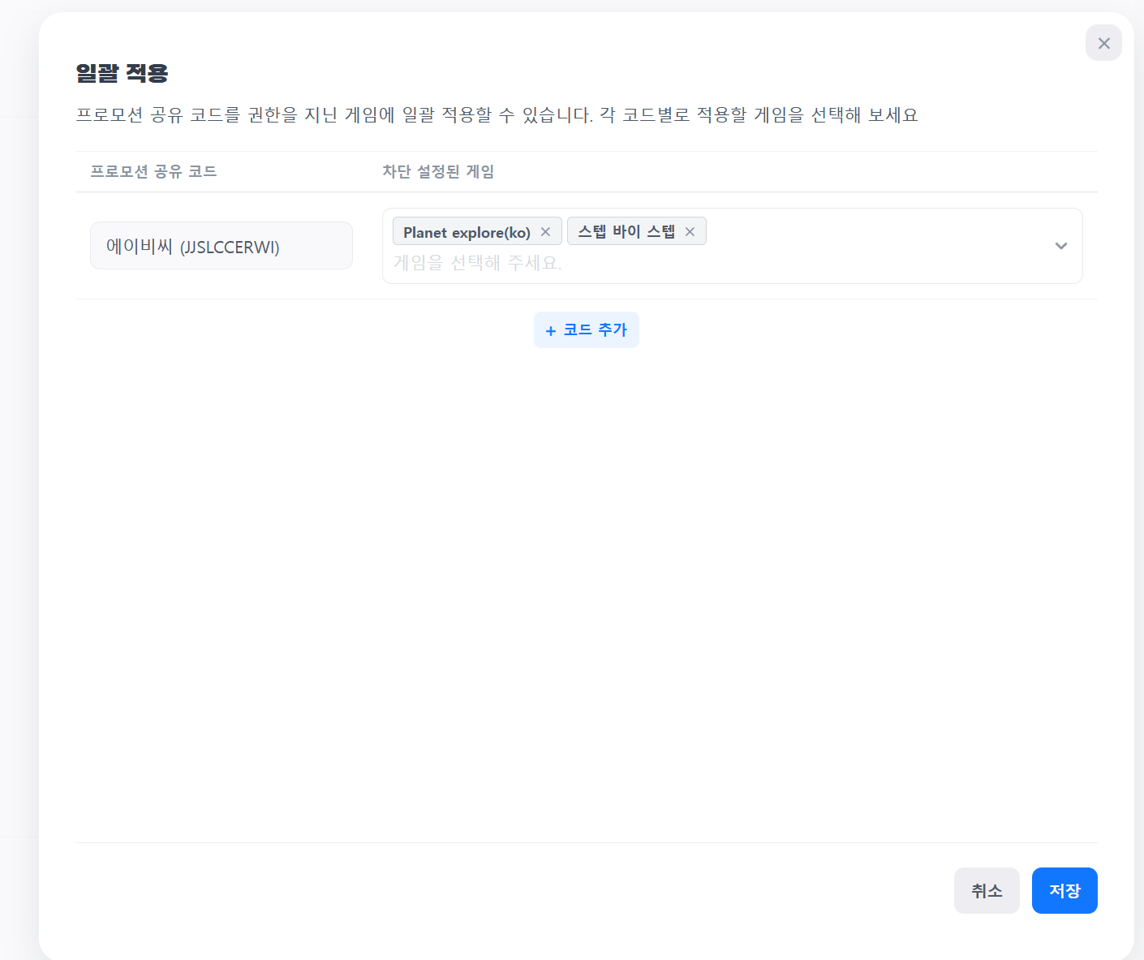This screenshot has width=1144, height=960.
Task: Cancel with the 취소 button
Action: 986,890
